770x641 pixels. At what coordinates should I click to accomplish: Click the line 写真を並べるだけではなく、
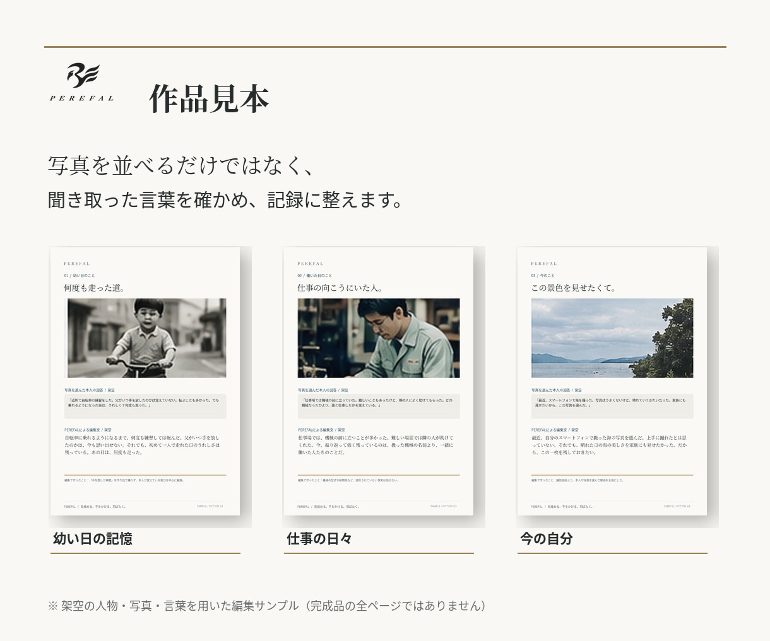coord(181,166)
